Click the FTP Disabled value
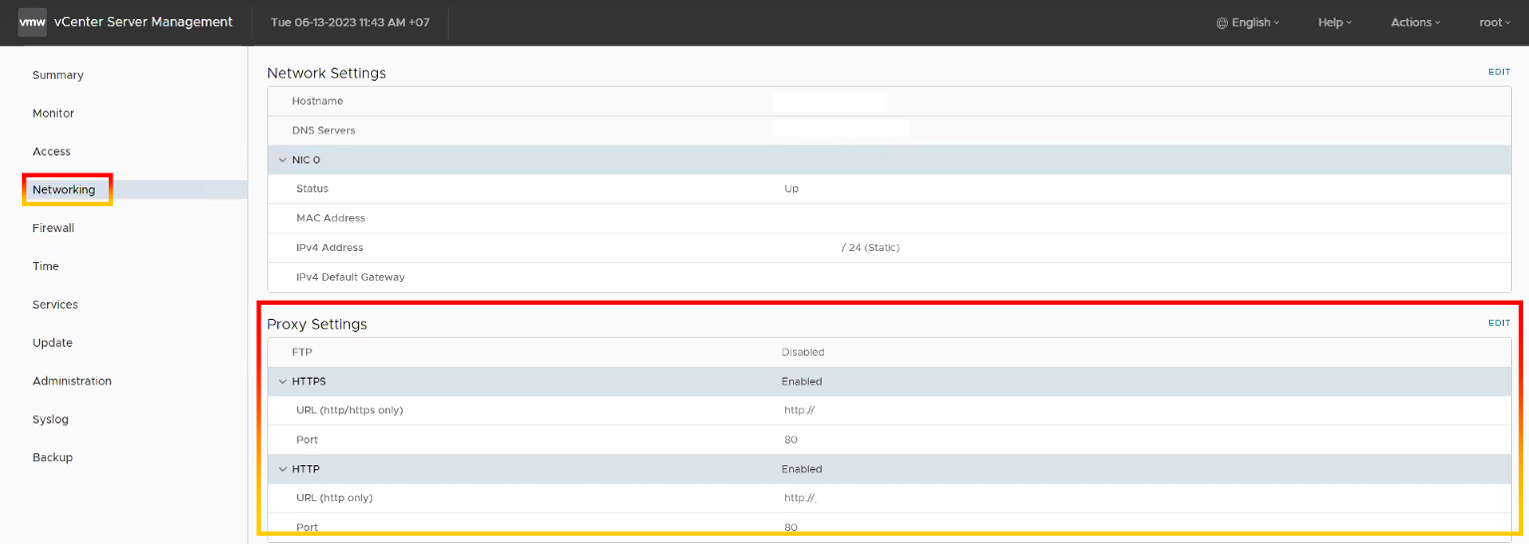The height and width of the screenshot is (544, 1529). (x=803, y=353)
